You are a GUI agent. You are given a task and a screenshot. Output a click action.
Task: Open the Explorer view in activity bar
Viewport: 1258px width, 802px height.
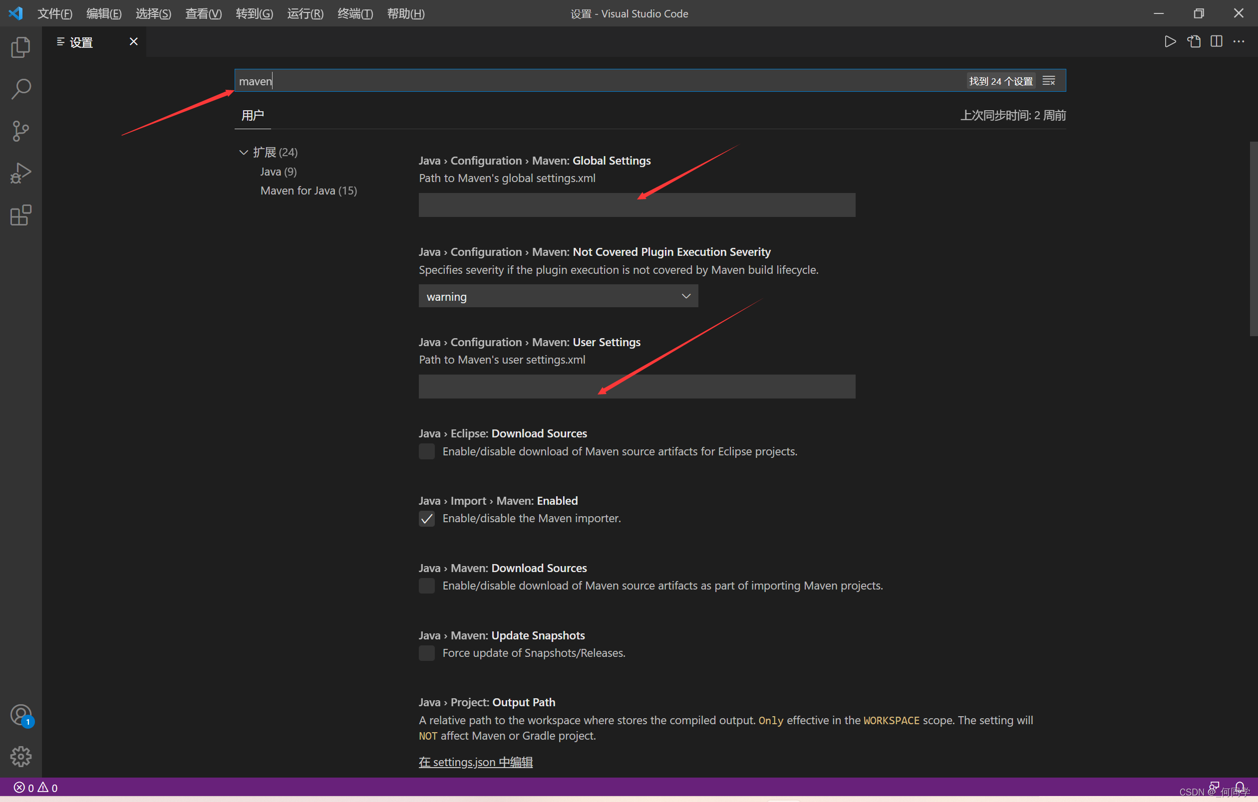[x=20, y=47]
